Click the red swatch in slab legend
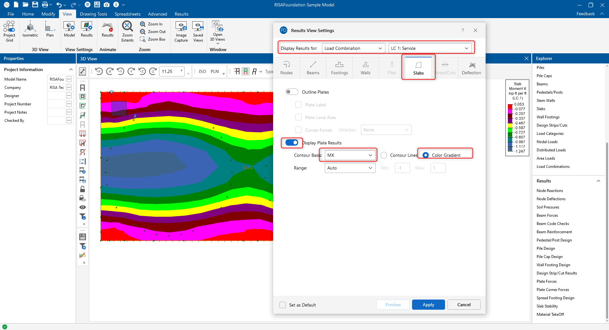The height and width of the screenshot is (330, 609). [x=510, y=107]
